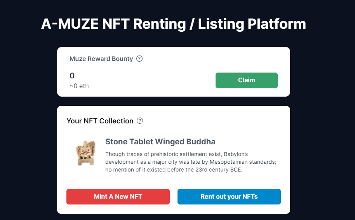The height and width of the screenshot is (220, 355).
Task: Click the word A-MUZE in the page heading
Action: pos(70,24)
